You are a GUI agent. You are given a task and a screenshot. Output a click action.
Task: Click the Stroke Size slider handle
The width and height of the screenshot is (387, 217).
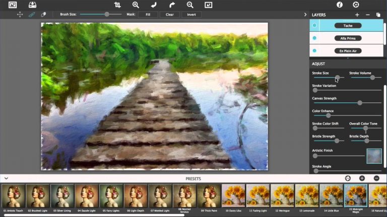coord(338,77)
